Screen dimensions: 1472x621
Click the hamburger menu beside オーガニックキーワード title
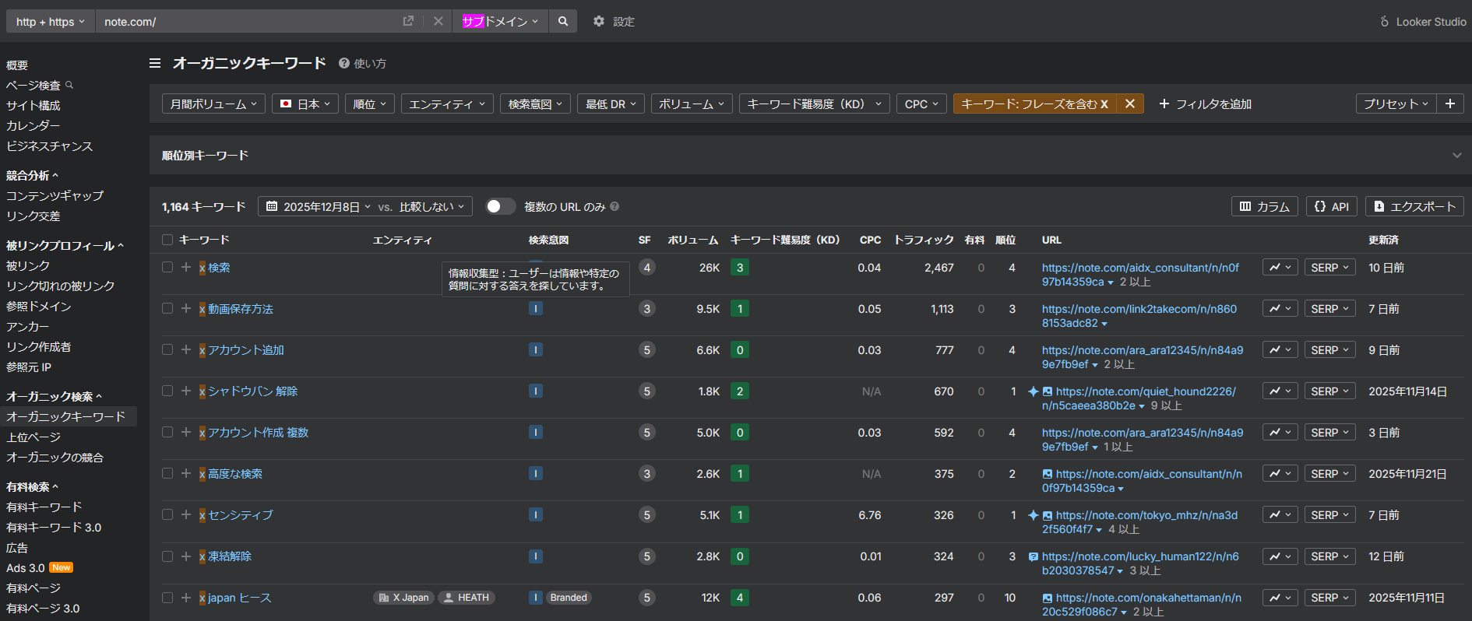tap(155, 63)
